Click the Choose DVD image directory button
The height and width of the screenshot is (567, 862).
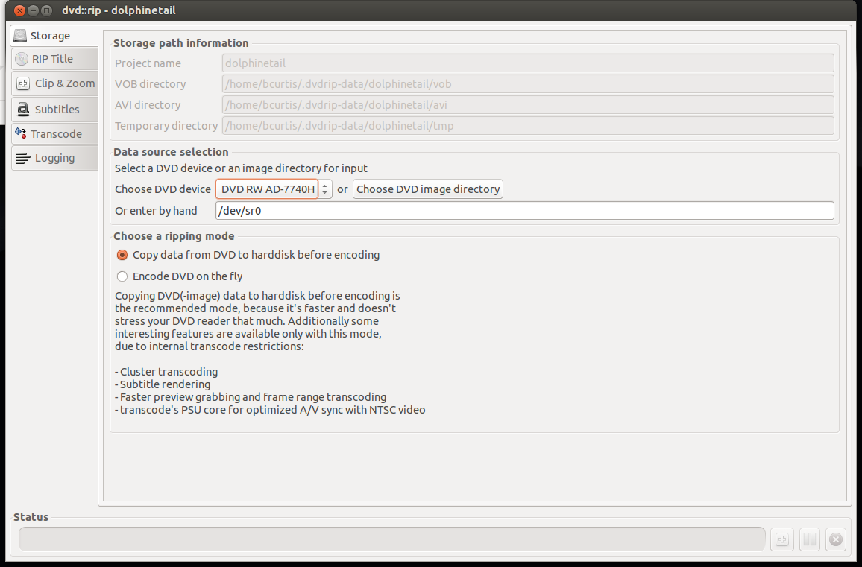click(428, 189)
